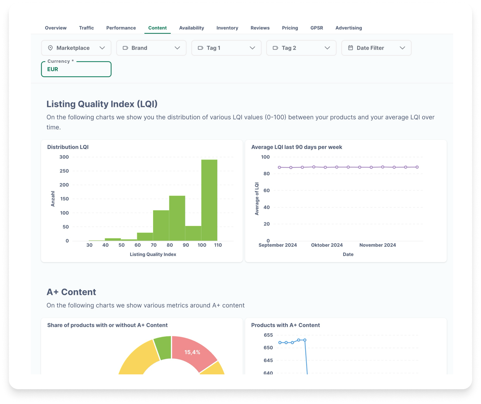Click the Currency EUR field
The height and width of the screenshot is (404, 481).
pos(76,69)
